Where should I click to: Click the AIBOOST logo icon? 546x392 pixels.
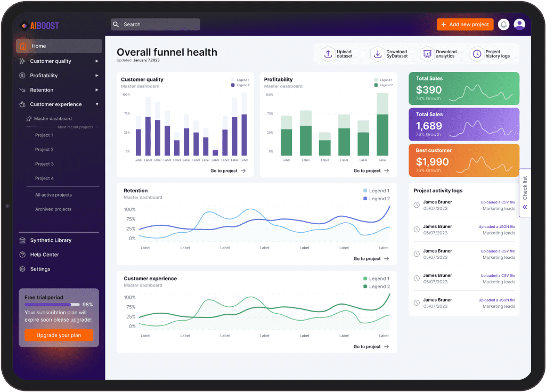tap(23, 25)
